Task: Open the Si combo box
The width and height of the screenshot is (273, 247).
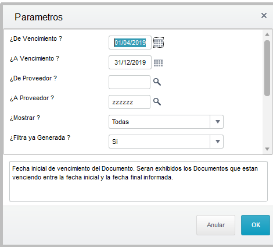Action: [x=166, y=142]
